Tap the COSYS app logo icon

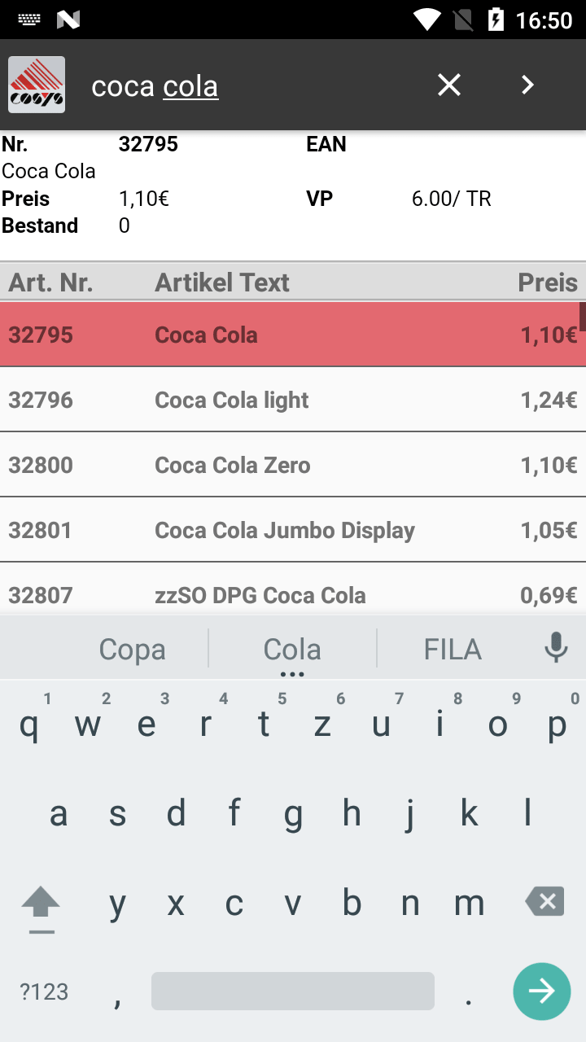37,85
